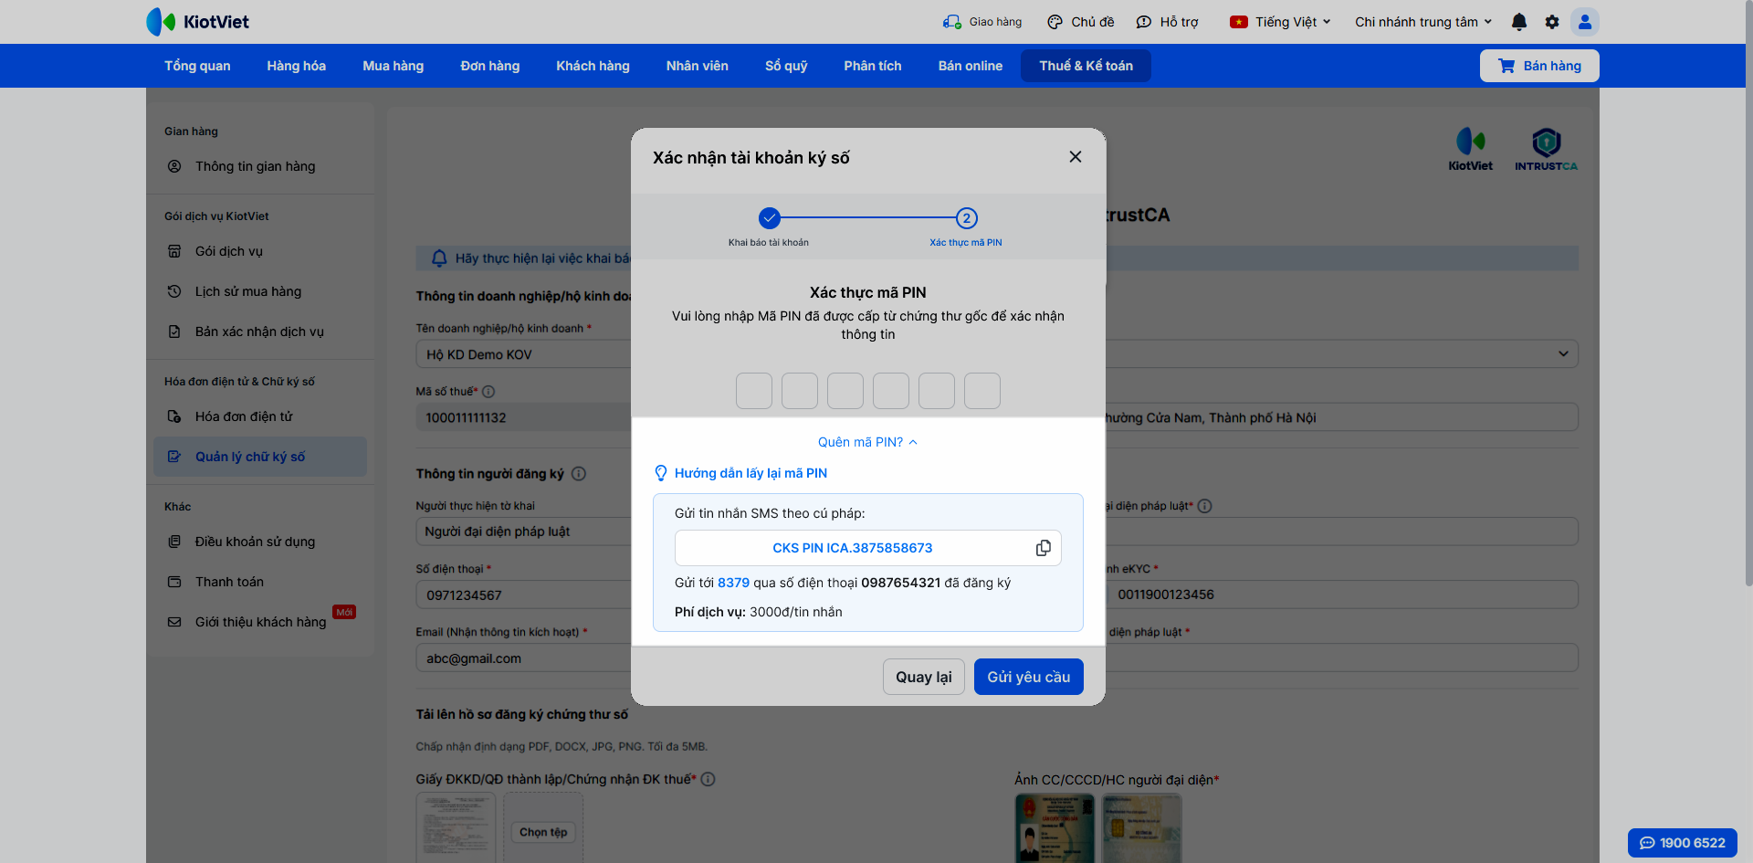Open the Người thực hiện tờ khai dropdown
Image resolution: width=1753 pixels, height=863 pixels.
point(523,531)
